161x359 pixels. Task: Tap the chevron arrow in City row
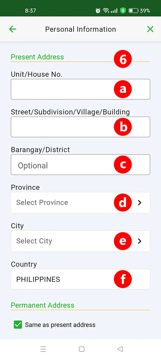[x=140, y=241]
